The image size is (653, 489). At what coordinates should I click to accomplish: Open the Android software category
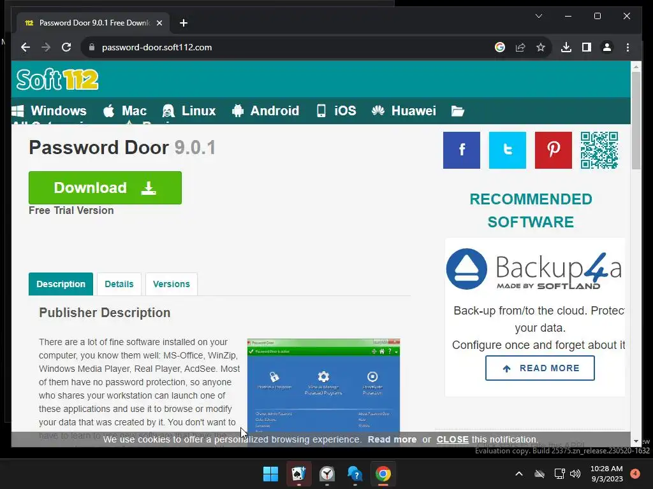(x=266, y=111)
